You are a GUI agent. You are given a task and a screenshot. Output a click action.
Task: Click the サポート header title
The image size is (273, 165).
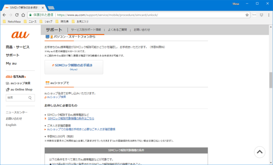pos(54,29)
